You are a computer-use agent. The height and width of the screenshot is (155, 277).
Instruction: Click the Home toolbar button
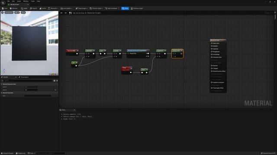(43, 9)
